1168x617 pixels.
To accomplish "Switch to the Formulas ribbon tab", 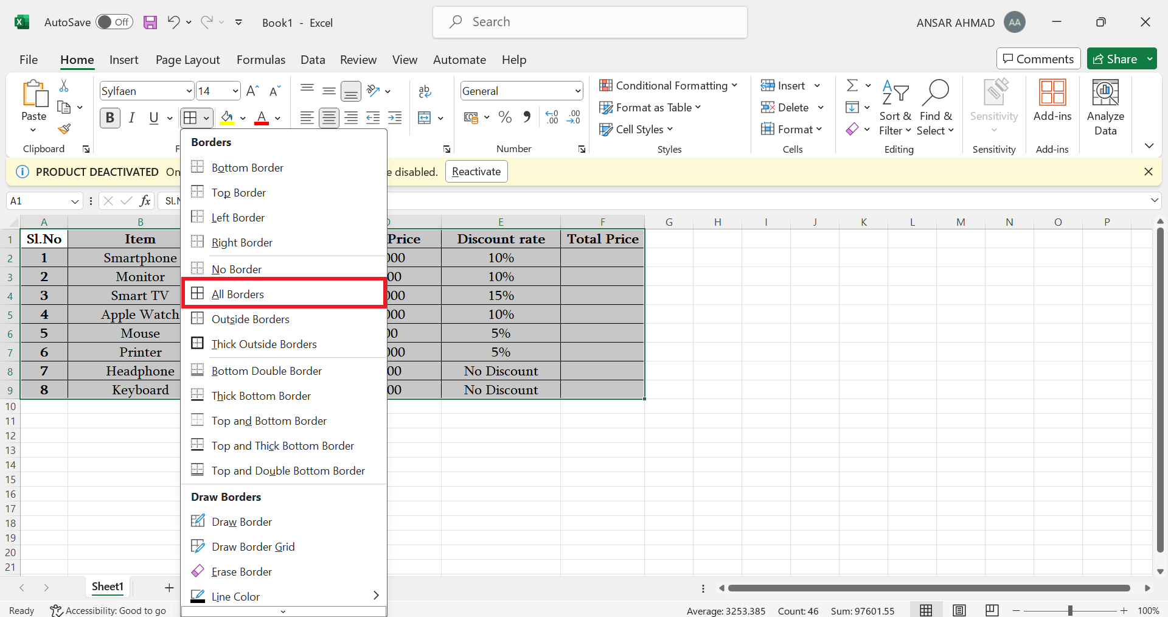I will 260,60.
